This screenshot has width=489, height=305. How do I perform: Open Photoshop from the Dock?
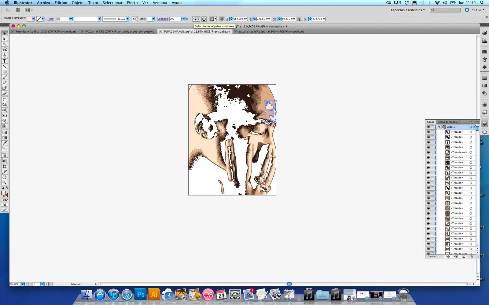tap(141, 295)
